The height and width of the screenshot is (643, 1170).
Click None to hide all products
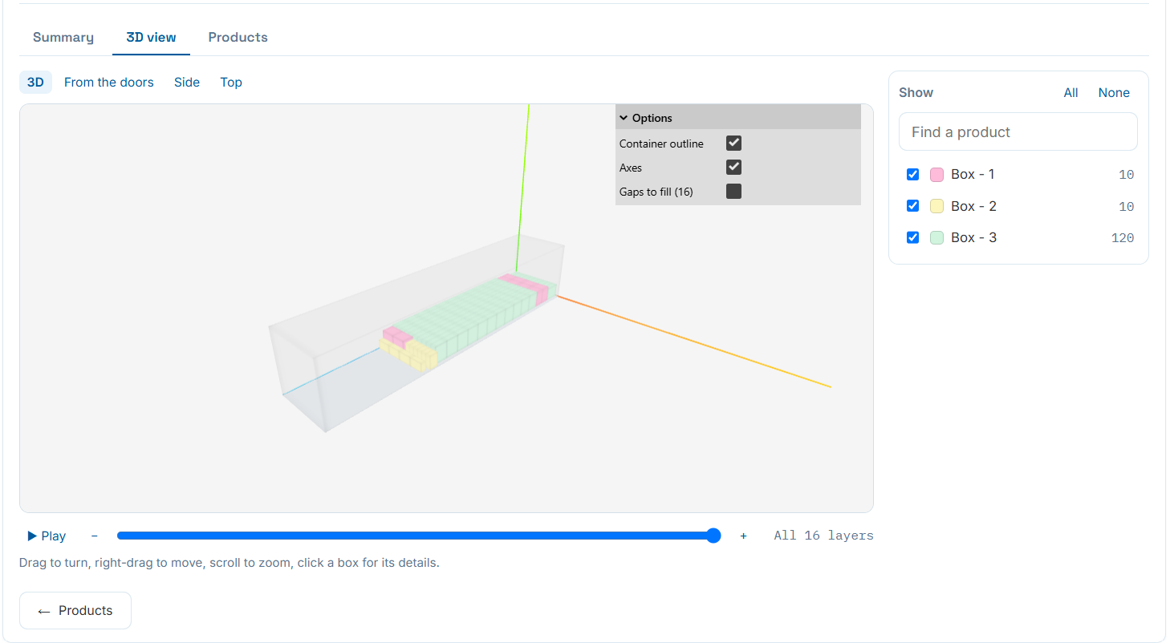coord(1114,92)
